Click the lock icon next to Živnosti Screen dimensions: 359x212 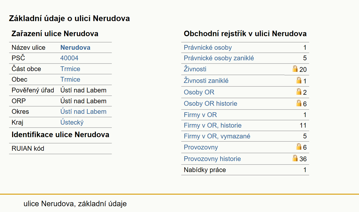pyautogui.click(x=295, y=69)
